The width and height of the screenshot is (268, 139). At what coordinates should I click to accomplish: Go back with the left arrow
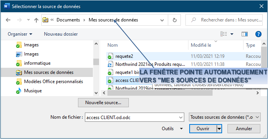(8, 20)
